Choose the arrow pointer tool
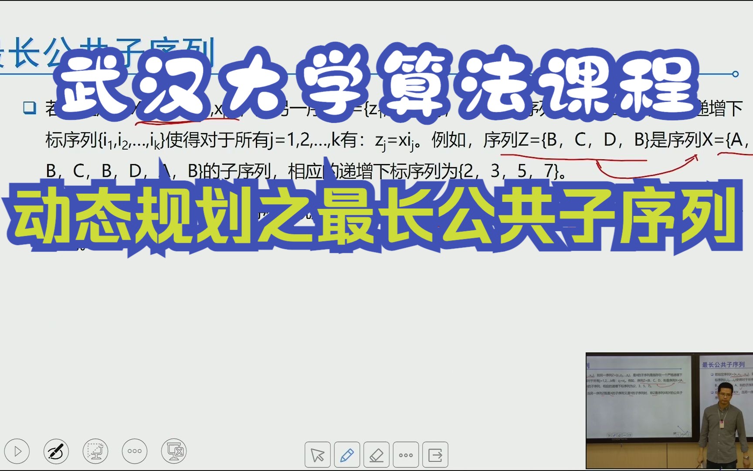The width and height of the screenshot is (753, 471). (x=318, y=455)
